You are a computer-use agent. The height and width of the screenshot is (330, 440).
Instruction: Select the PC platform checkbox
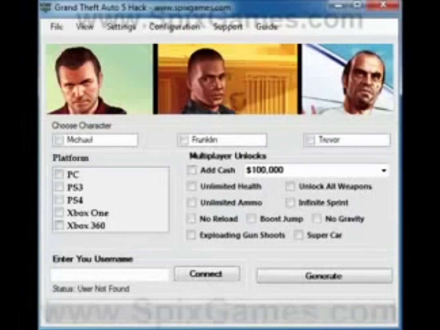tap(59, 174)
